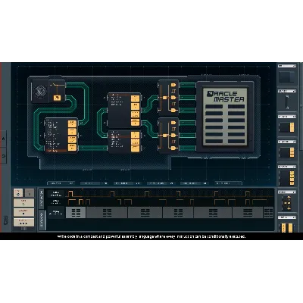Open the dropdown header of the last palette part
Viewport: 303px width, 303px height.
click(x=287, y=217)
